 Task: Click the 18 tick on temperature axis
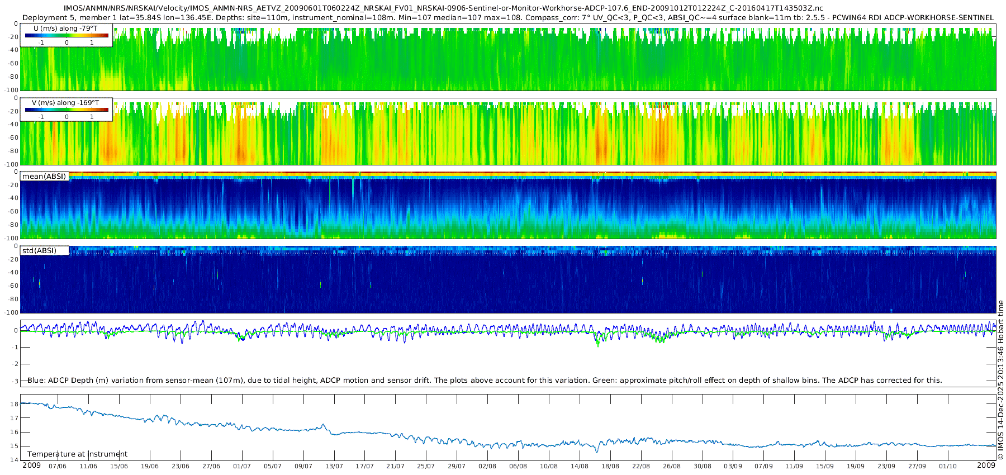point(15,403)
